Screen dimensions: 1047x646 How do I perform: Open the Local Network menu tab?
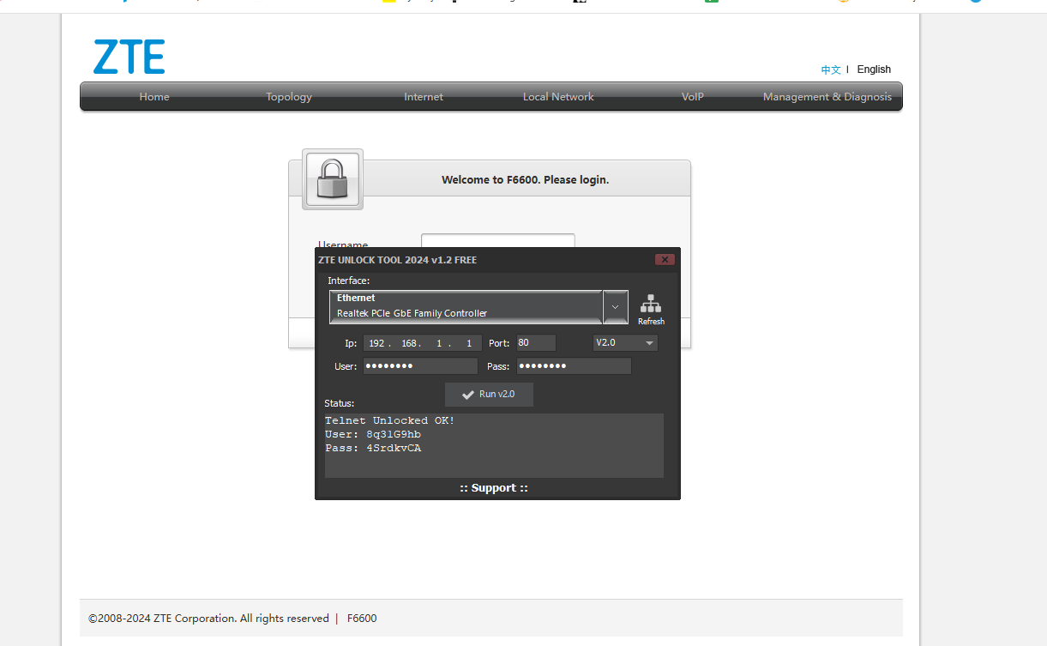[558, 97]
